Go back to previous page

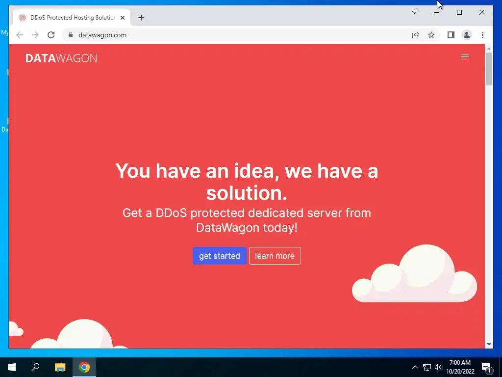pos(20,35)
